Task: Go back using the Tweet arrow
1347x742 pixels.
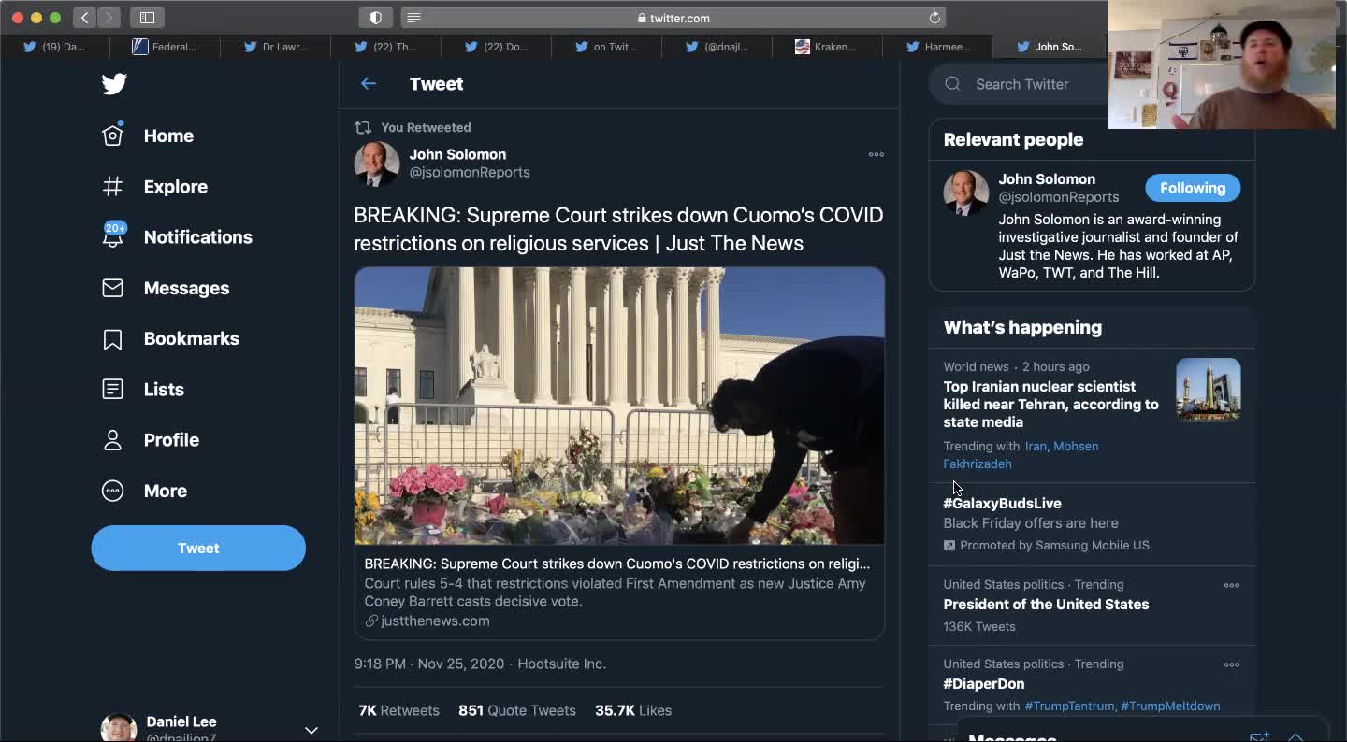Action: pos(369,84)
